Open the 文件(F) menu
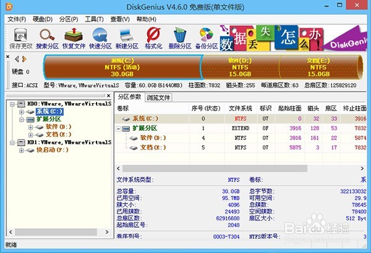The image size is (371, 253). pos(17,19)
